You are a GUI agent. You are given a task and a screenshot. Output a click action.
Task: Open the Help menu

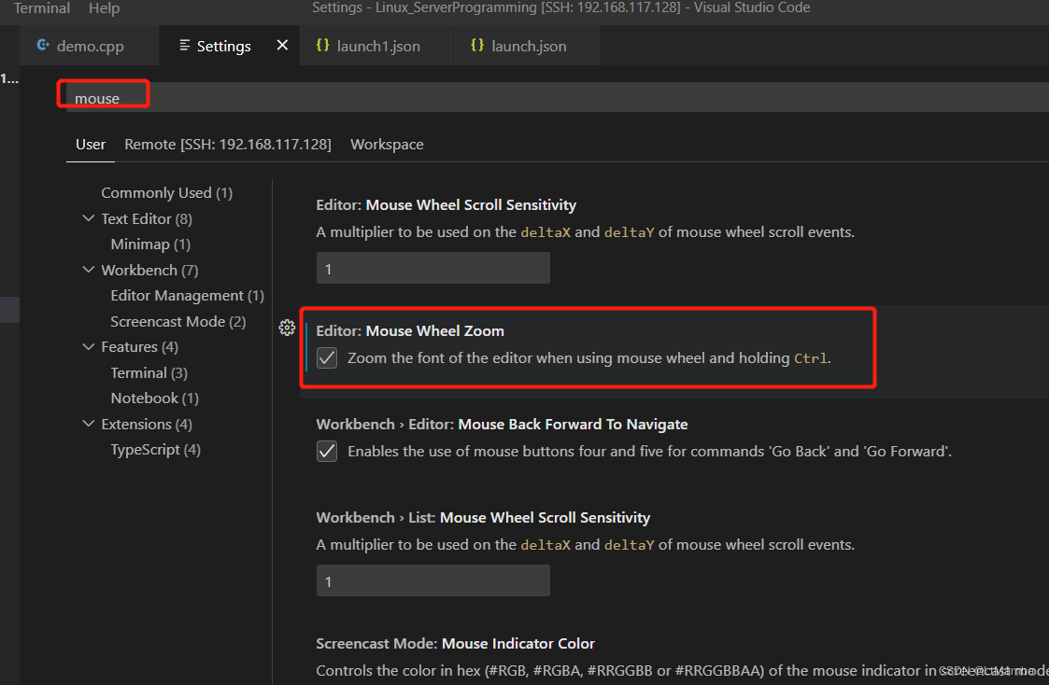(x=105, y=8)
